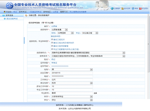This screenshot has width=150, height=111.
Task: Click the 当前位置：报名信息维护 breadcrumb text
Action: [x=39, y=15]
